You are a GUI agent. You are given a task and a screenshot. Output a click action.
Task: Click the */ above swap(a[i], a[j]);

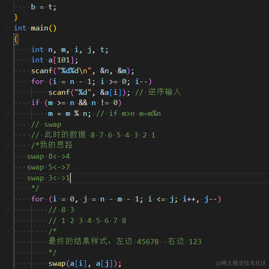[53, 253]
